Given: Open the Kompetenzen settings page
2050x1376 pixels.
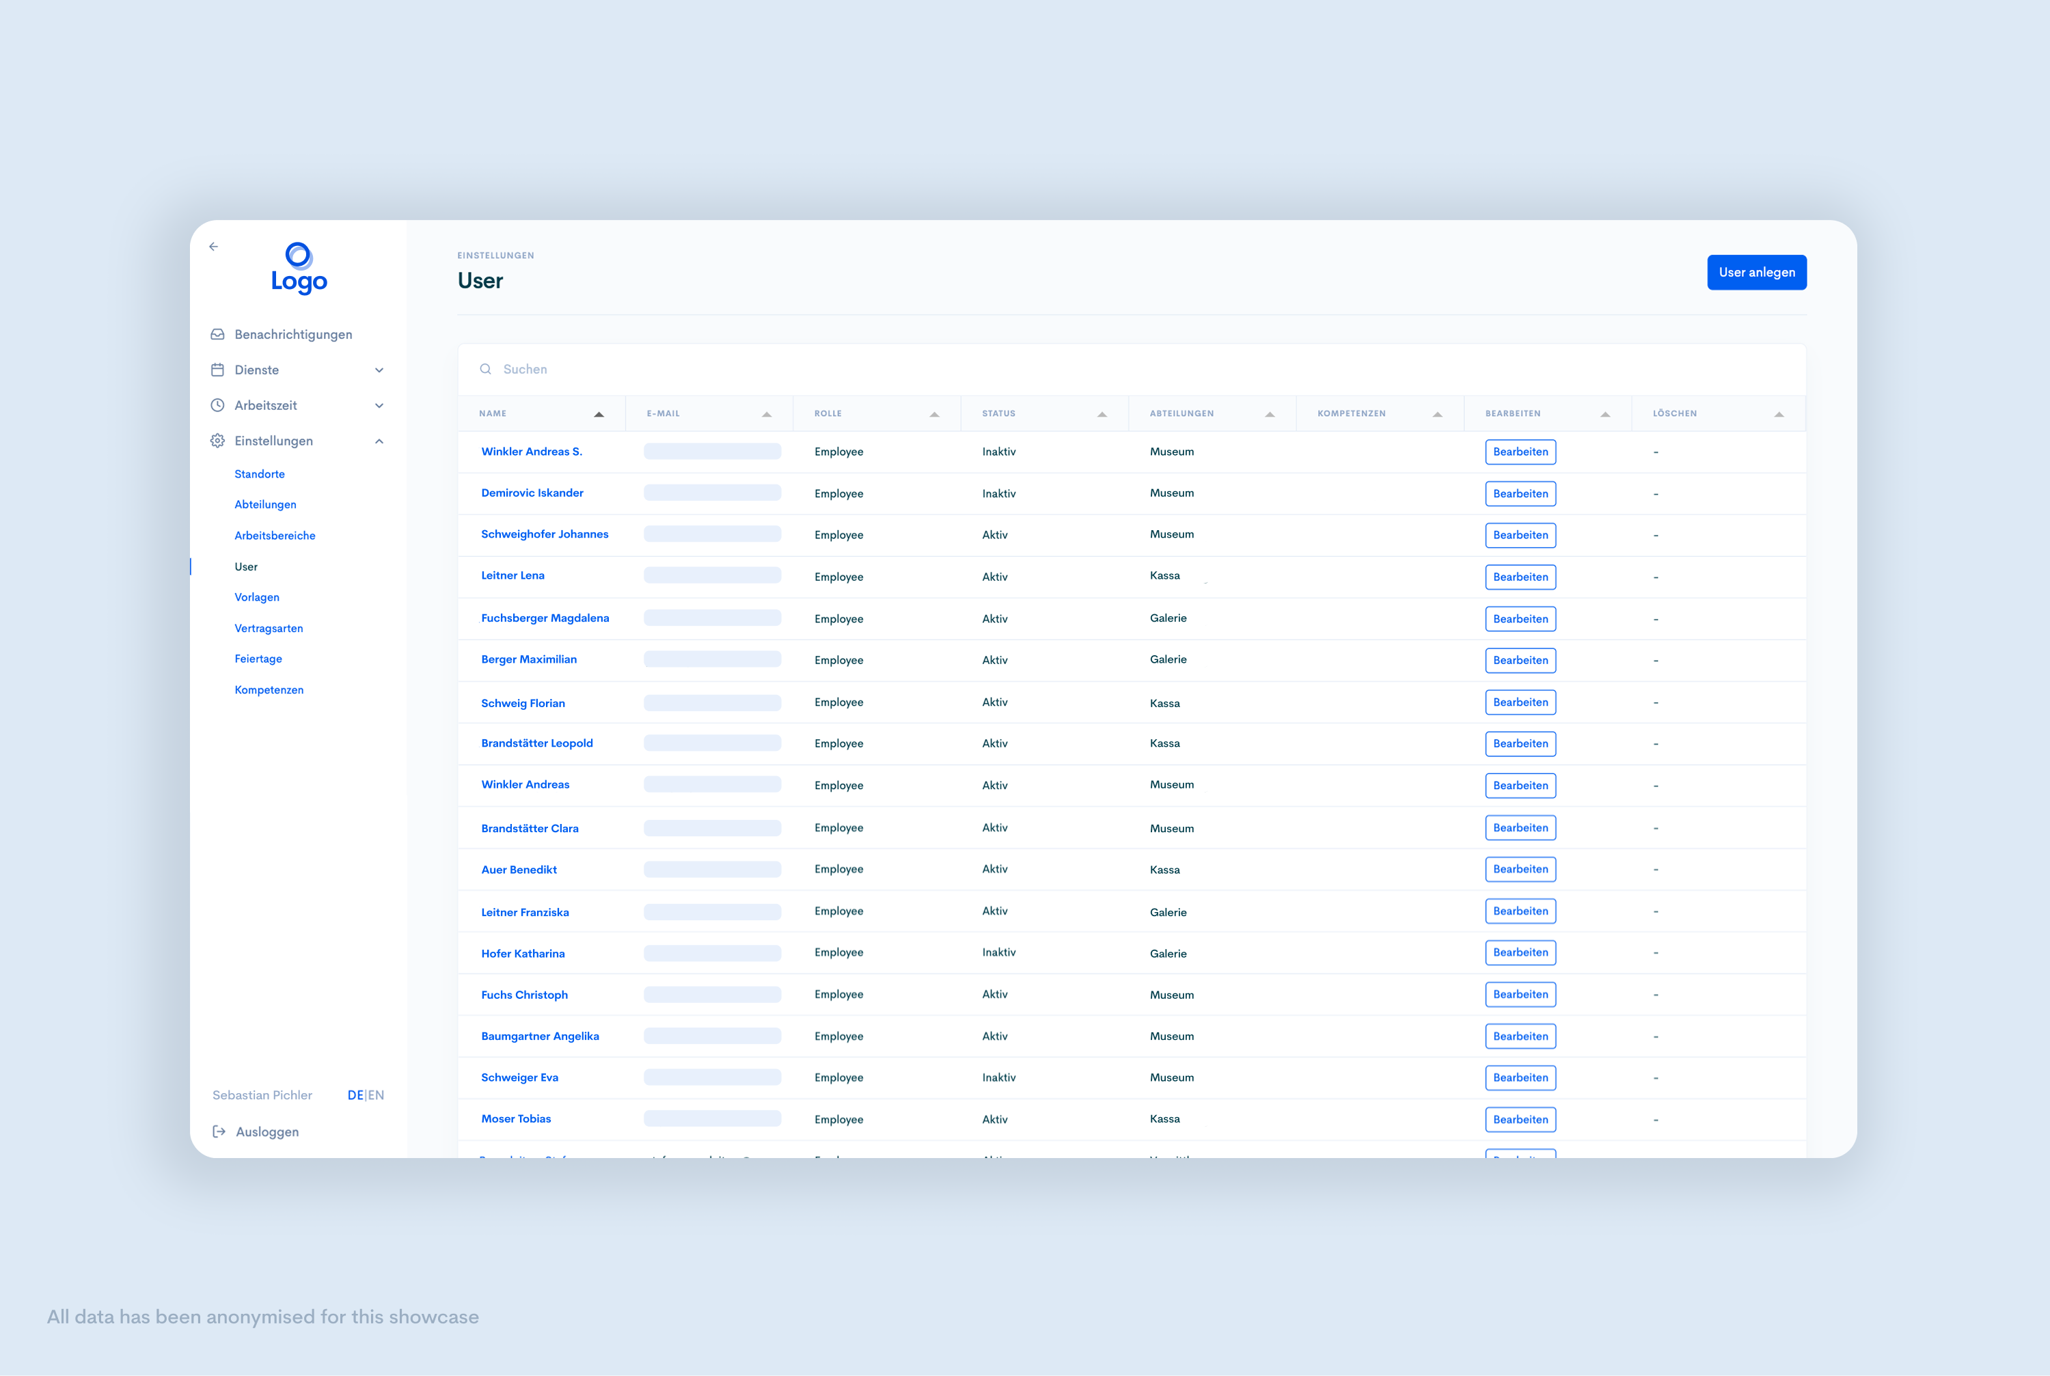Looking at the screenshot, I should coord(269,690).
